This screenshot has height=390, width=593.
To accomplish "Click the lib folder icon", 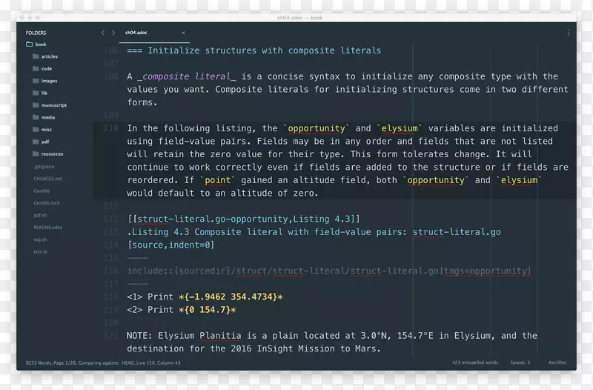I will pos(36,93).
